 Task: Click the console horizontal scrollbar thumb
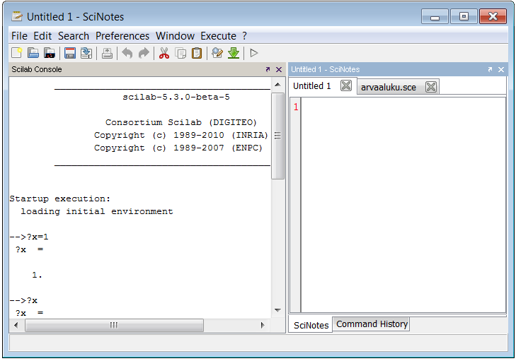coord(114,325)
